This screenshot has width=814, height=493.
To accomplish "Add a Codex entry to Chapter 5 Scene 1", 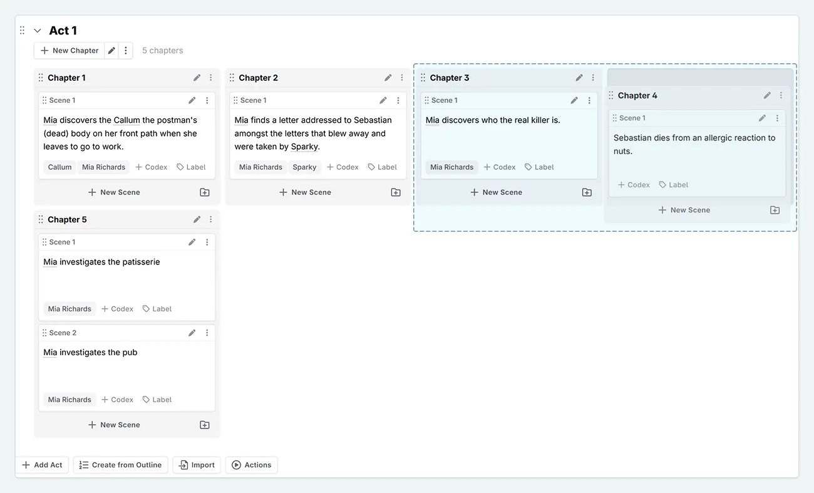I will (x=116, y=308).
